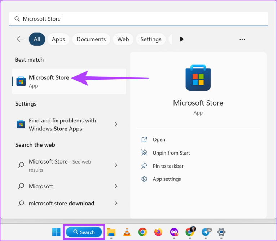
Task: Open Windows Start button on taskbar
Action: coord(56,232)
